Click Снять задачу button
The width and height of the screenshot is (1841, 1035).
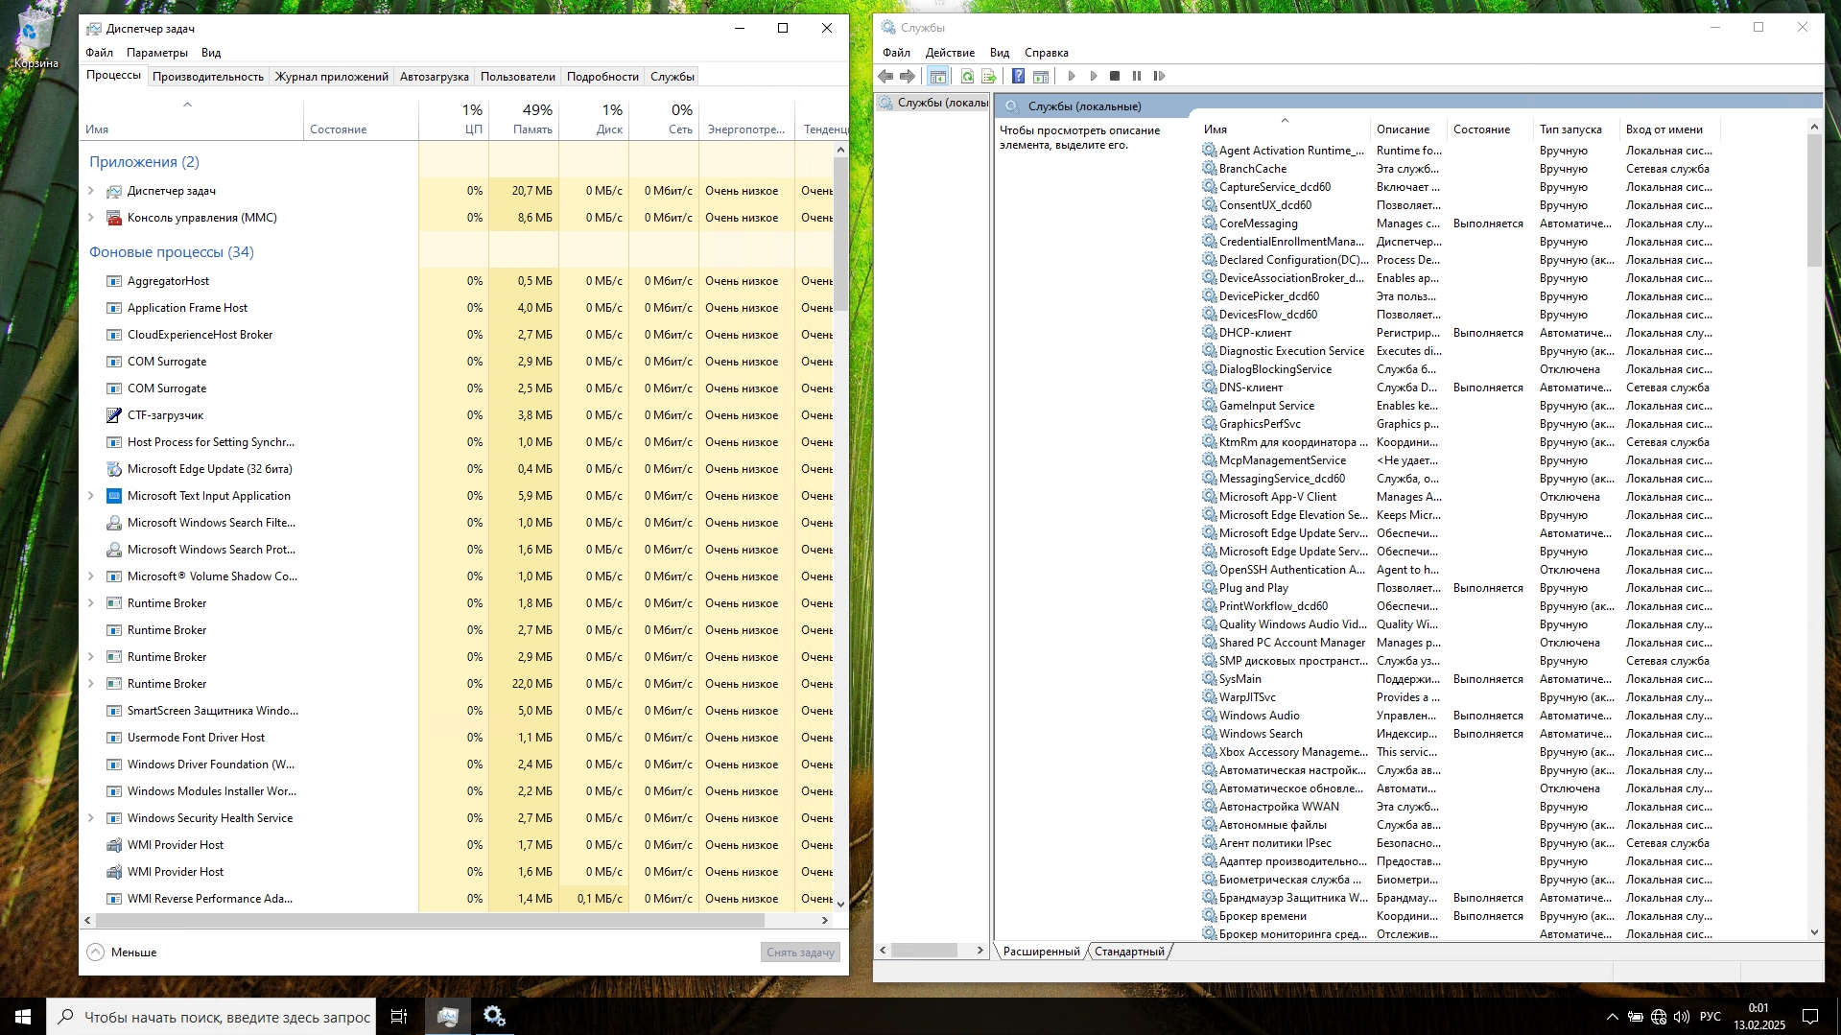pyautogui.click(x=800, y=953)
